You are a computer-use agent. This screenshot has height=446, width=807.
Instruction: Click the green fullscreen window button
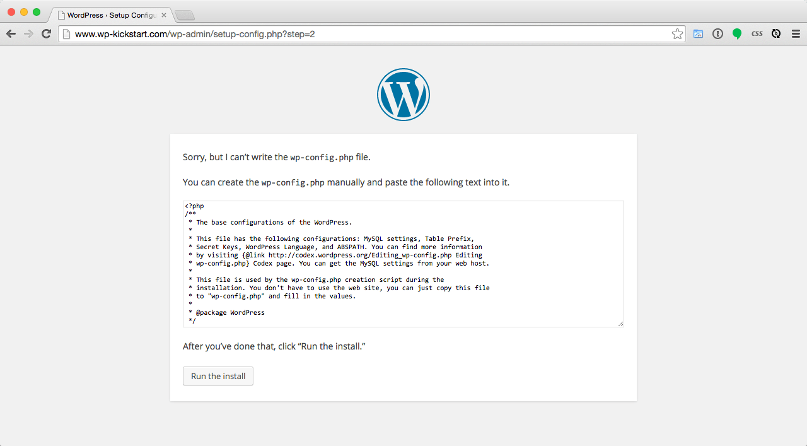(37, 12)
